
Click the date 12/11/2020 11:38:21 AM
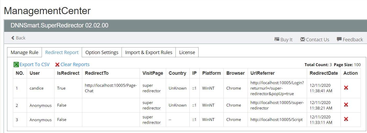tap(321, 105)
